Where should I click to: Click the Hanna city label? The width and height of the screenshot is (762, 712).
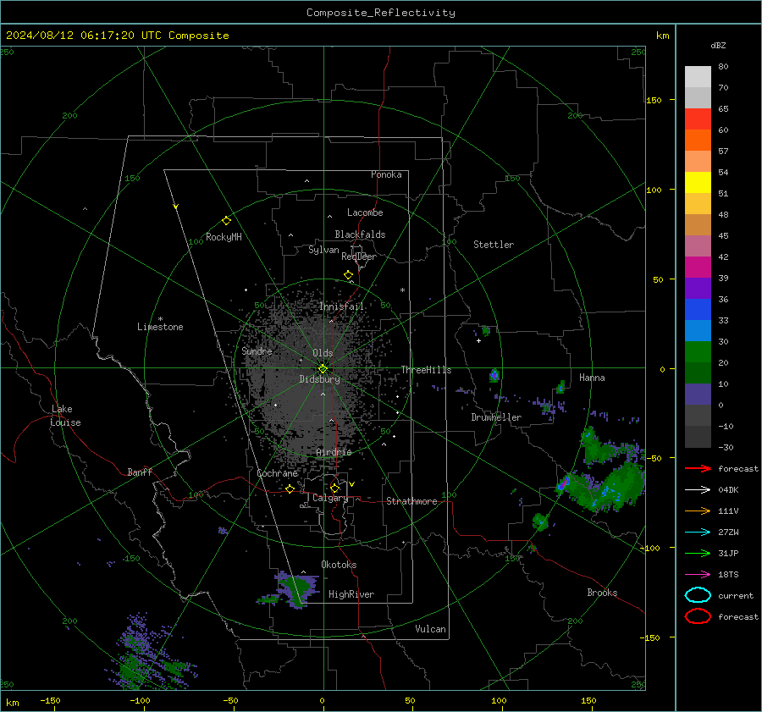point(592,378)
